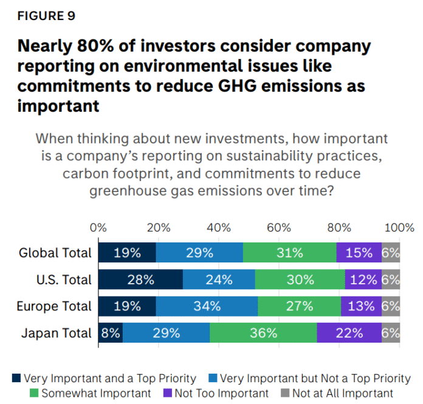Select the 22% purple segment in Japan Total
This screenshot has width=423, height=404.
click(349, 333)
